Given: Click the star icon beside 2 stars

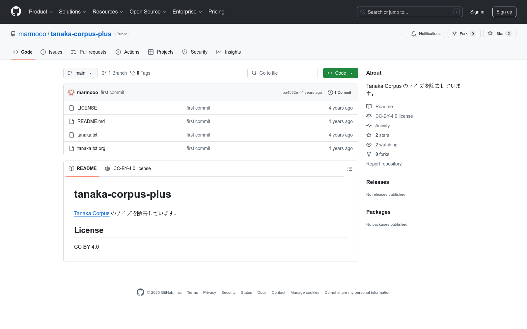Looking at the screenshot, I should point(369,135).
